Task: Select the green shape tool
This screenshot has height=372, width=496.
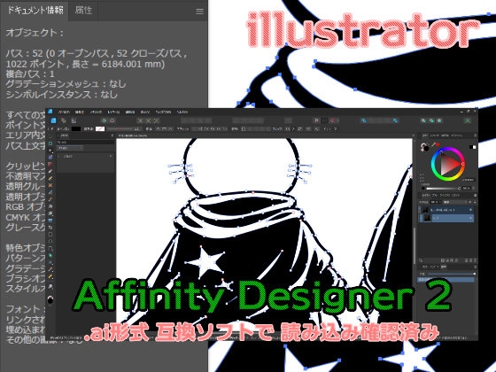Action: pyautogui.click(x=50, y=255)
